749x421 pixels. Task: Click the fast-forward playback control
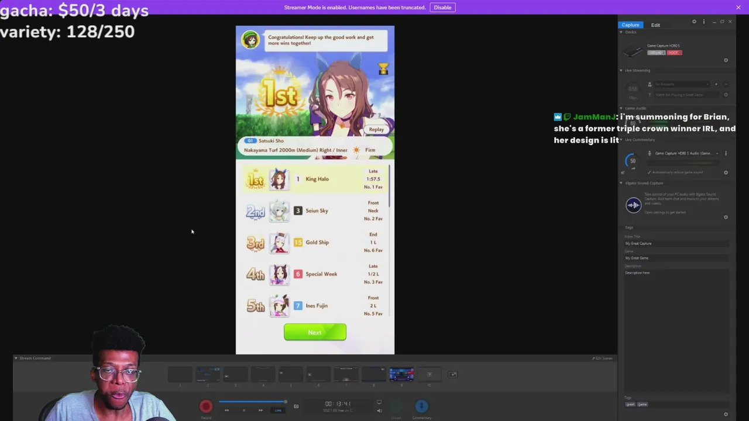(260, 410)
